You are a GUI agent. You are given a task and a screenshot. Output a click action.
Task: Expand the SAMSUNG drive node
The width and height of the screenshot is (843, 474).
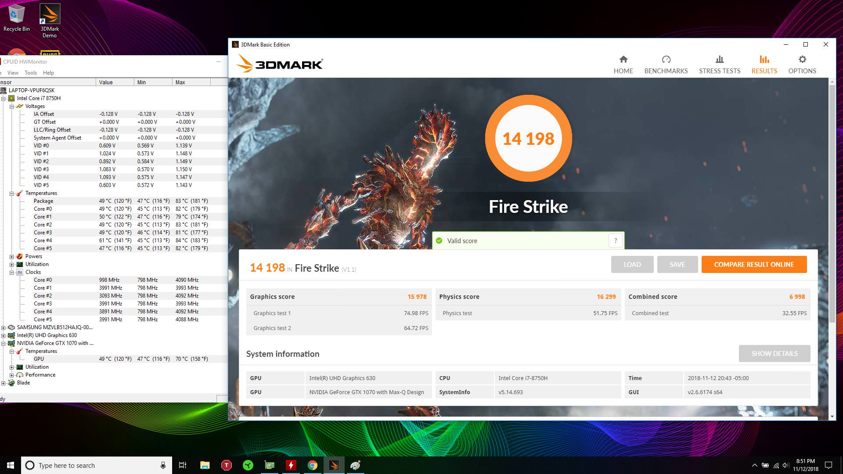[x=4, y=327]
